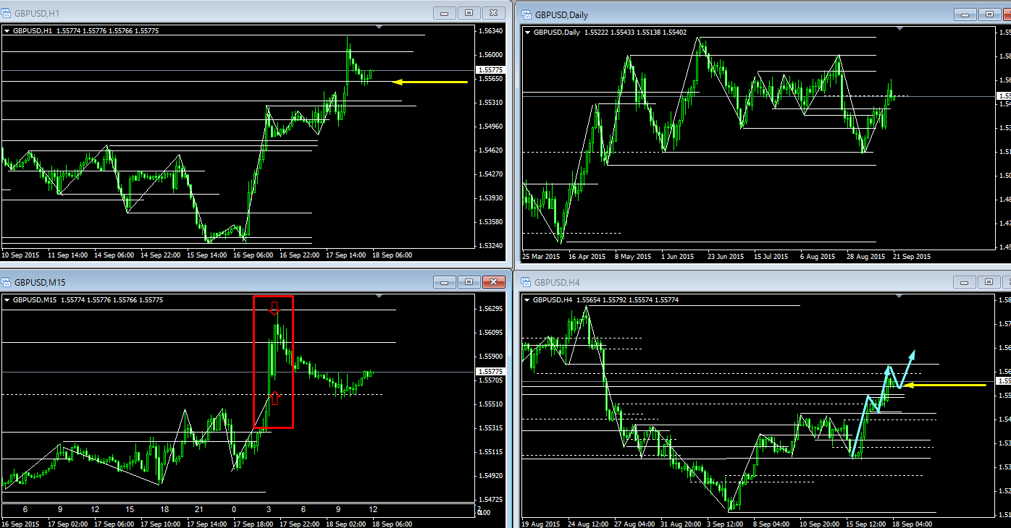This screenshot has height=528, width=1011.
Task: Select the yellow arrow on the H4 chart
Action: (945, 386)
